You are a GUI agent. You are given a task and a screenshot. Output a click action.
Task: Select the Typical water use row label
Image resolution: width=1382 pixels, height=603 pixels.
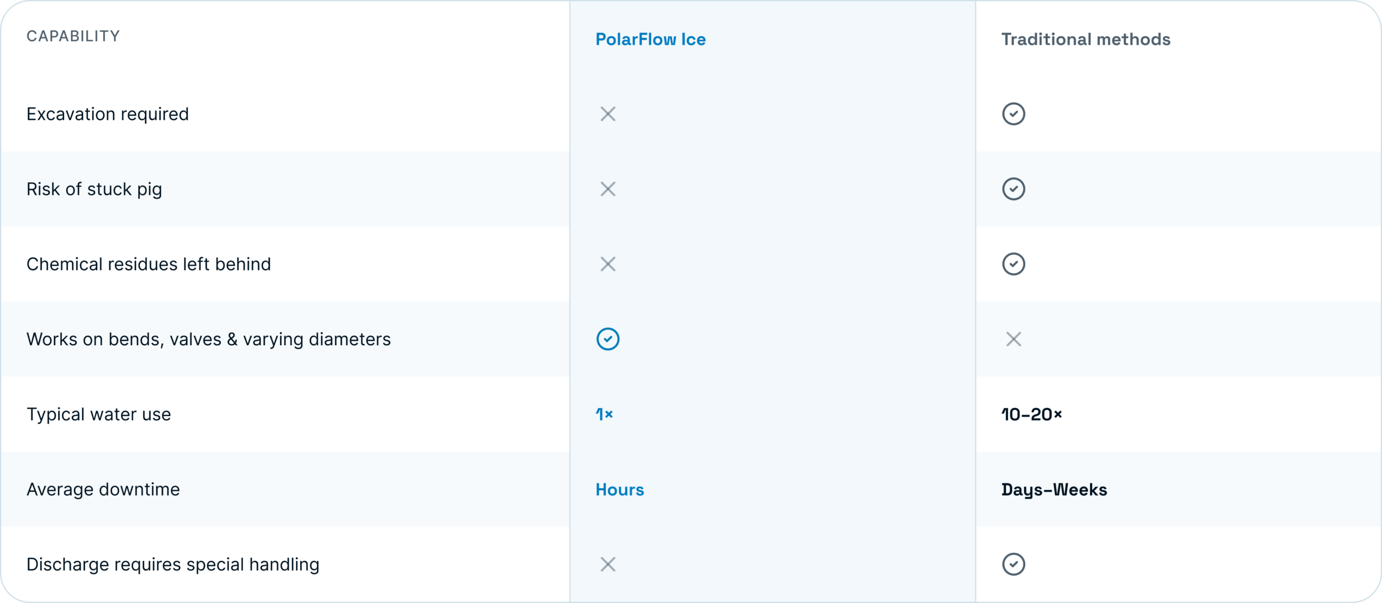99,414
